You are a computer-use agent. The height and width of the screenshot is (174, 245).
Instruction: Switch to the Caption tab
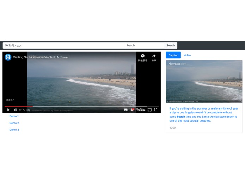(173, 55)
